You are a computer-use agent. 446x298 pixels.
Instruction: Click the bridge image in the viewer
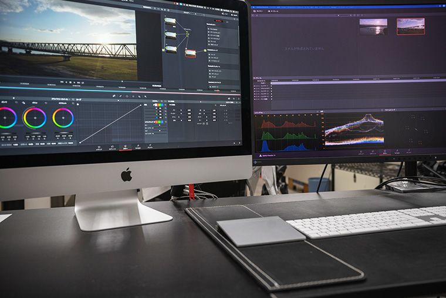pyautogui.click(x=67, y=50)
